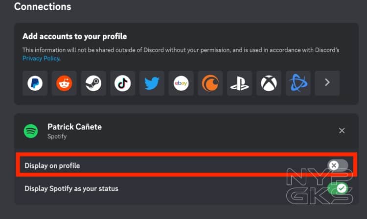Link Crunchyroll using the orange icon
The image size is (367, 219).
210,83
